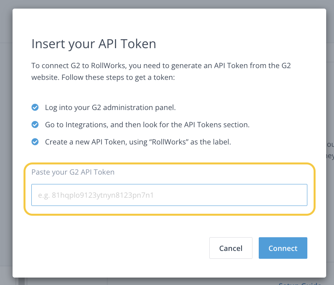This screenshot has width=334, height=285.
Task: Select the "Log into your G2 administration panel" step
Action: coord(110,108)
